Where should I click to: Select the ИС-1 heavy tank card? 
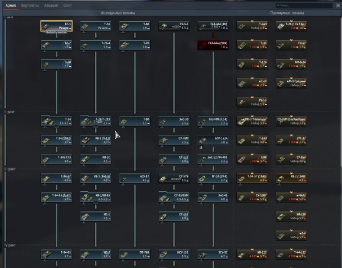[x=96, y=216]
